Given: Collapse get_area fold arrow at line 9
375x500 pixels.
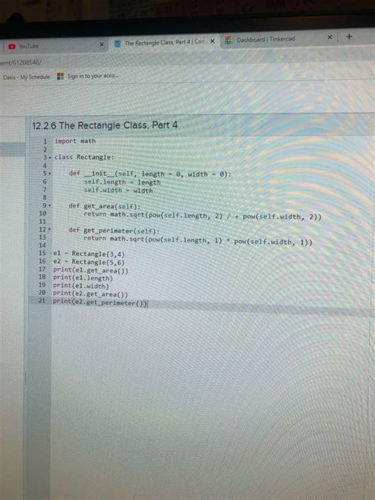Looking at the screenshot, I should tap(49, 206).
